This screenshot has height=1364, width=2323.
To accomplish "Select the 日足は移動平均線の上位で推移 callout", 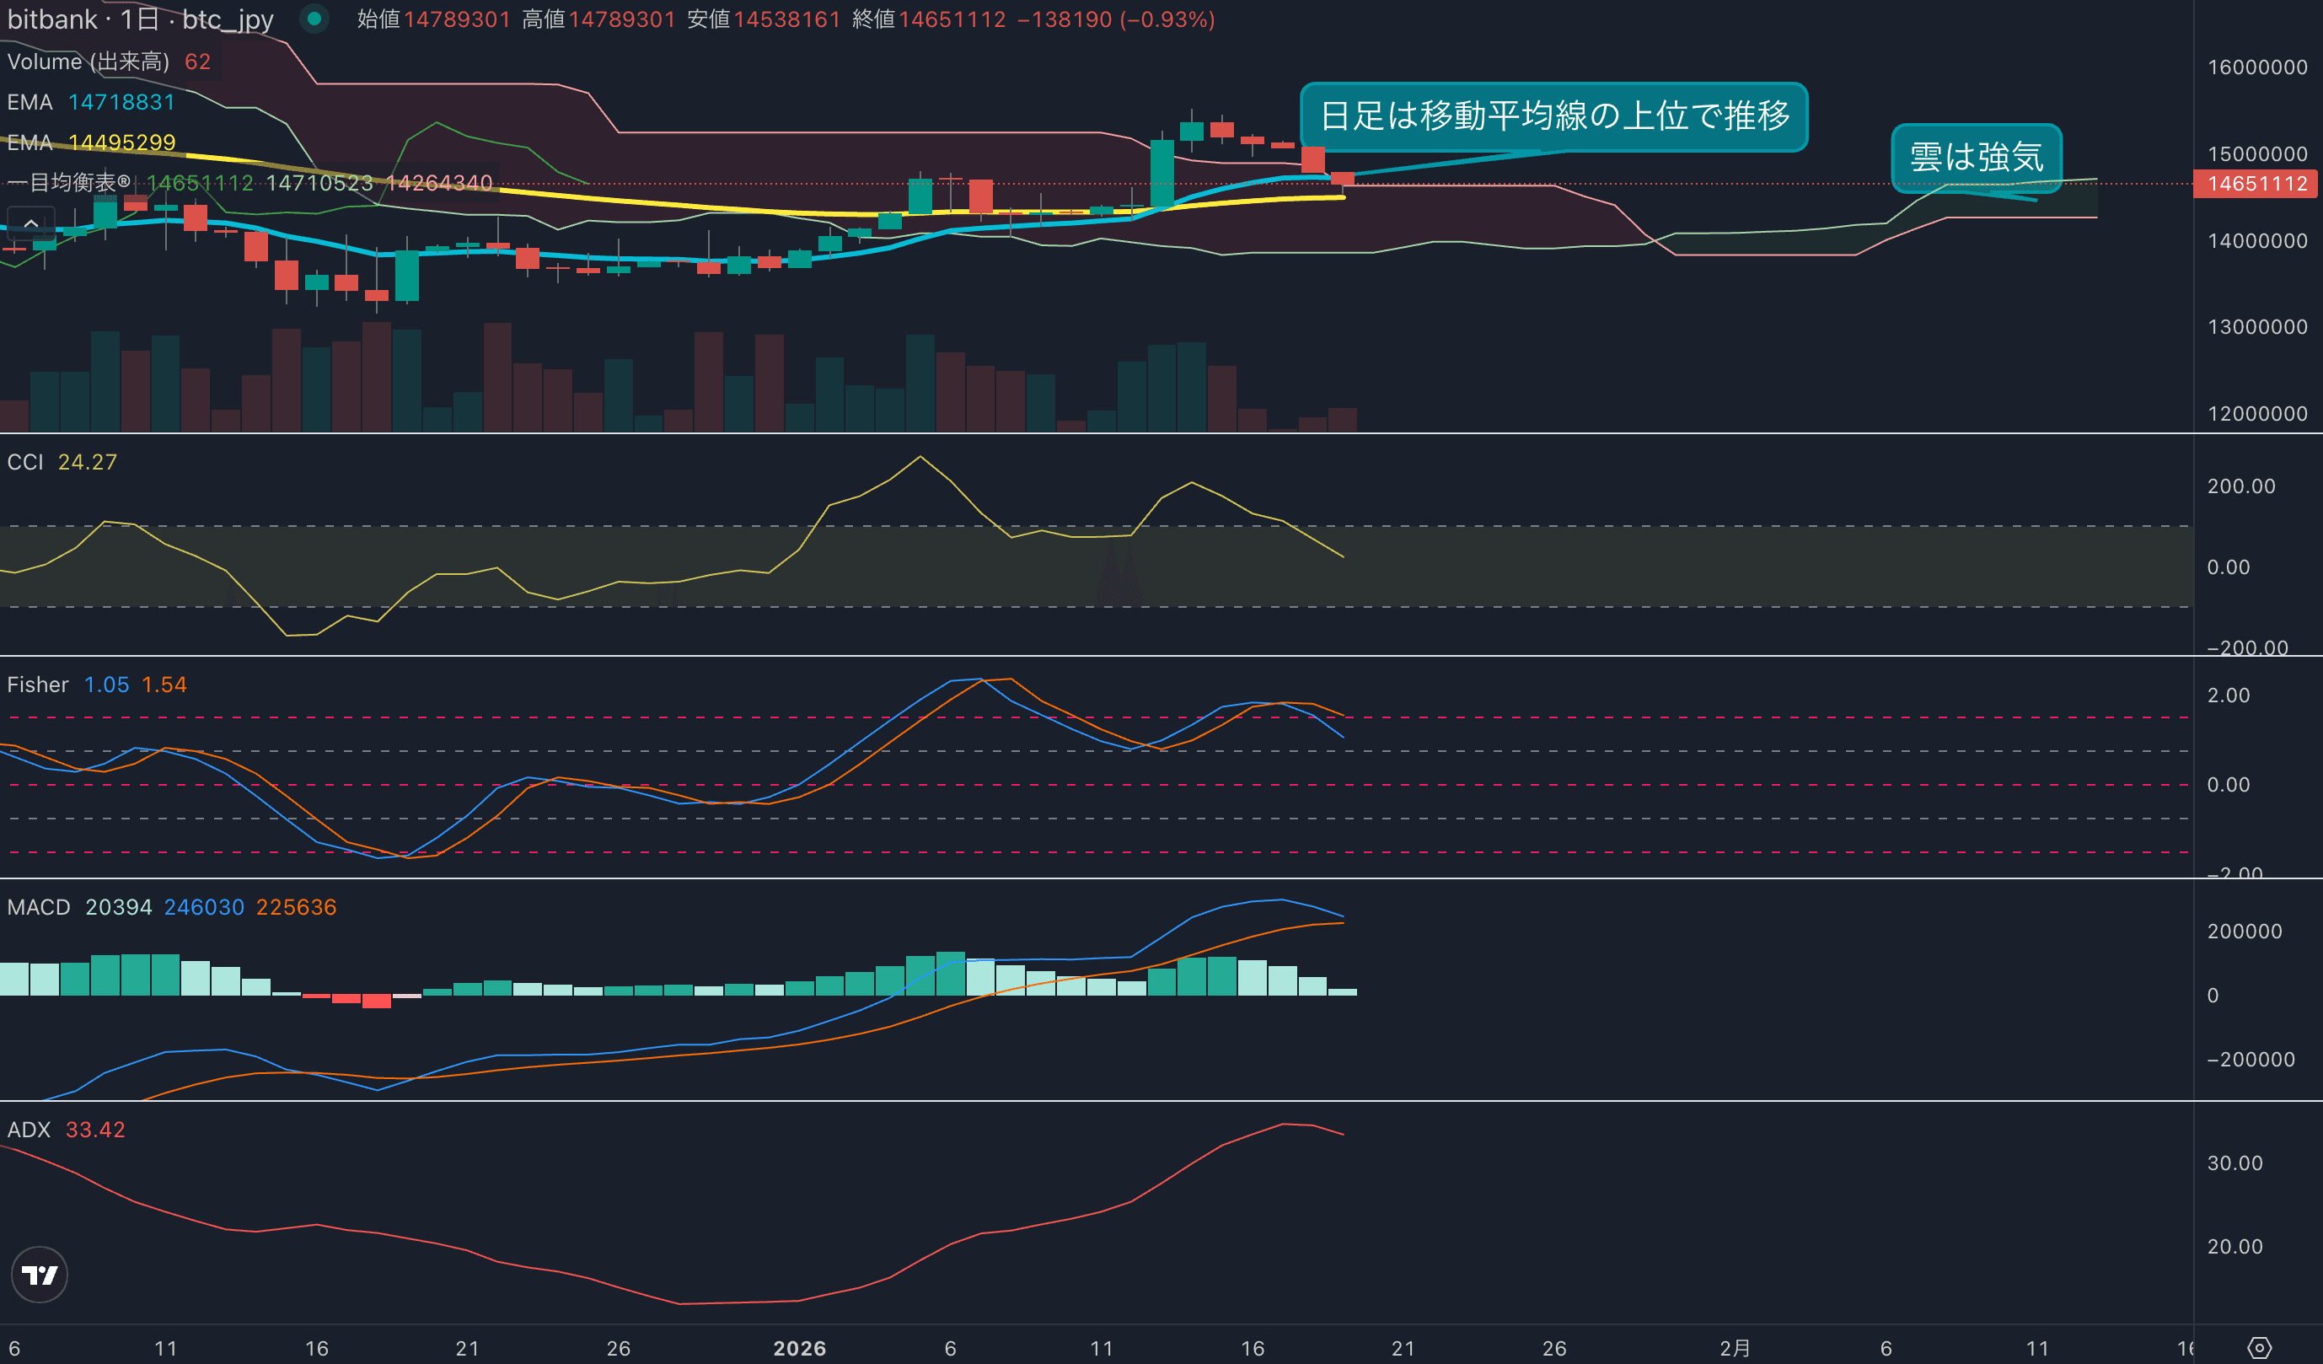I will (1553, 116).
